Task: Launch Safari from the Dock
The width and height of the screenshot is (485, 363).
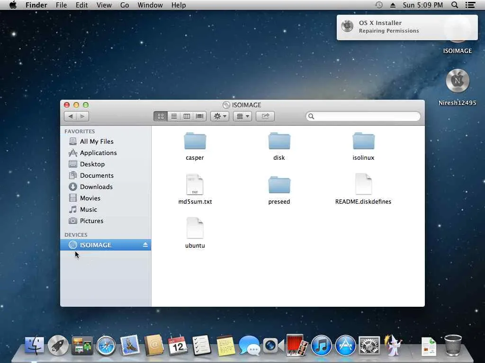Action: 106,346
